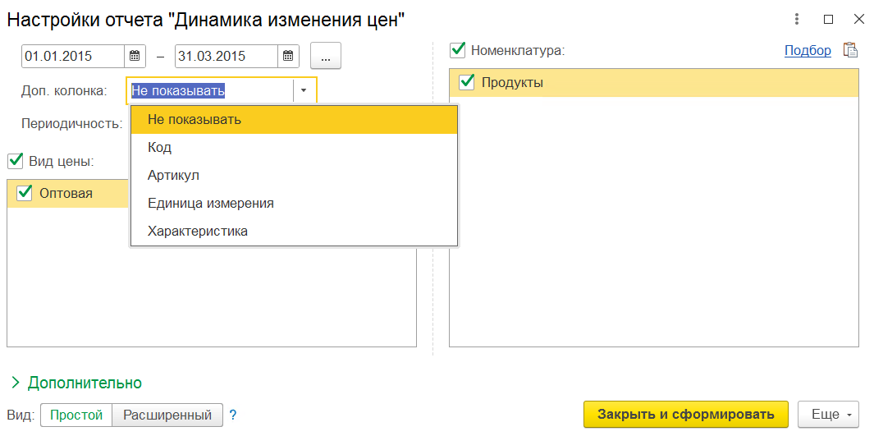Open the three-dot window menu icon
Viewport: 874px width, 436px height.
tap(797, 20)
